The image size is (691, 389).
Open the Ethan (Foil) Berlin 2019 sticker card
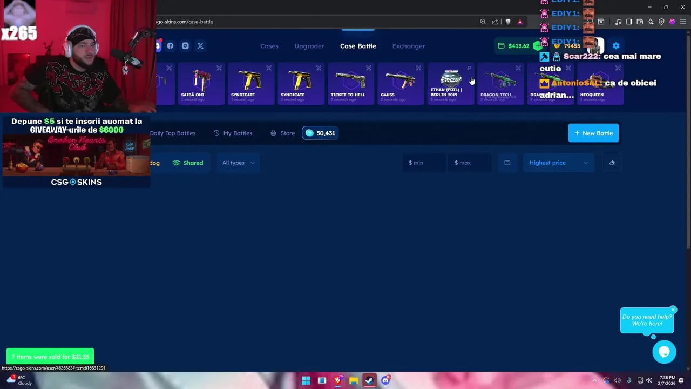tap(450, 83)
